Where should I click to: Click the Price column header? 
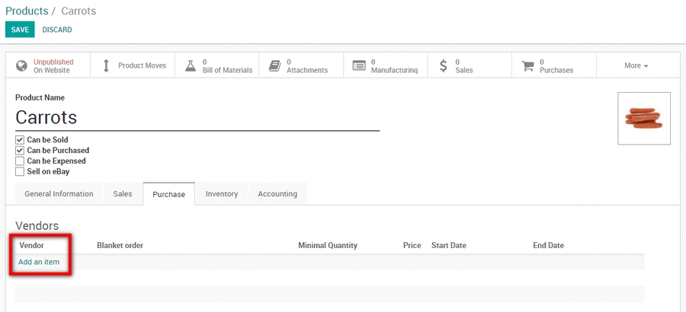point(412,245)
